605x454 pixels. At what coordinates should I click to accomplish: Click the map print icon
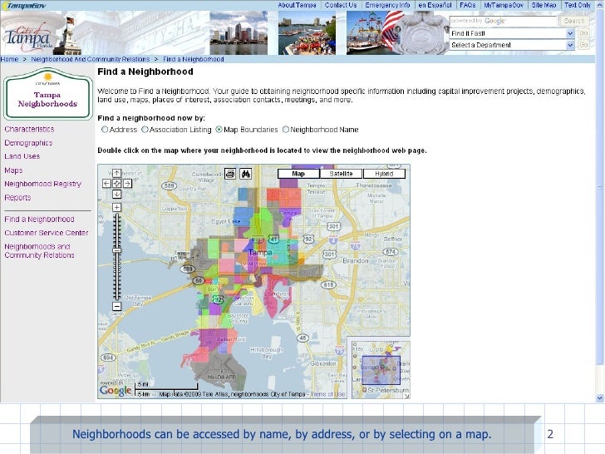(x=230, y=174)
